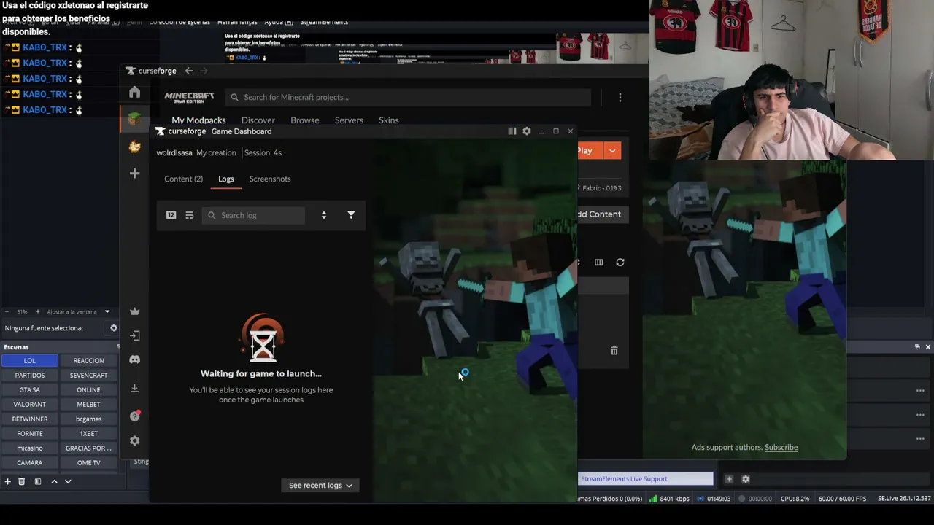Open scene filters icon in Escenas toolbar

[x=38, y=481]
